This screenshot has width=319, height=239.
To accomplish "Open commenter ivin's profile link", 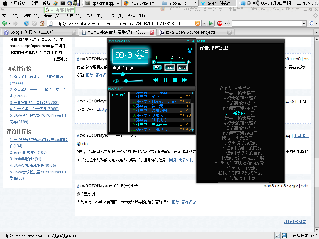I will pyautogui.click(x=305, y=186).
